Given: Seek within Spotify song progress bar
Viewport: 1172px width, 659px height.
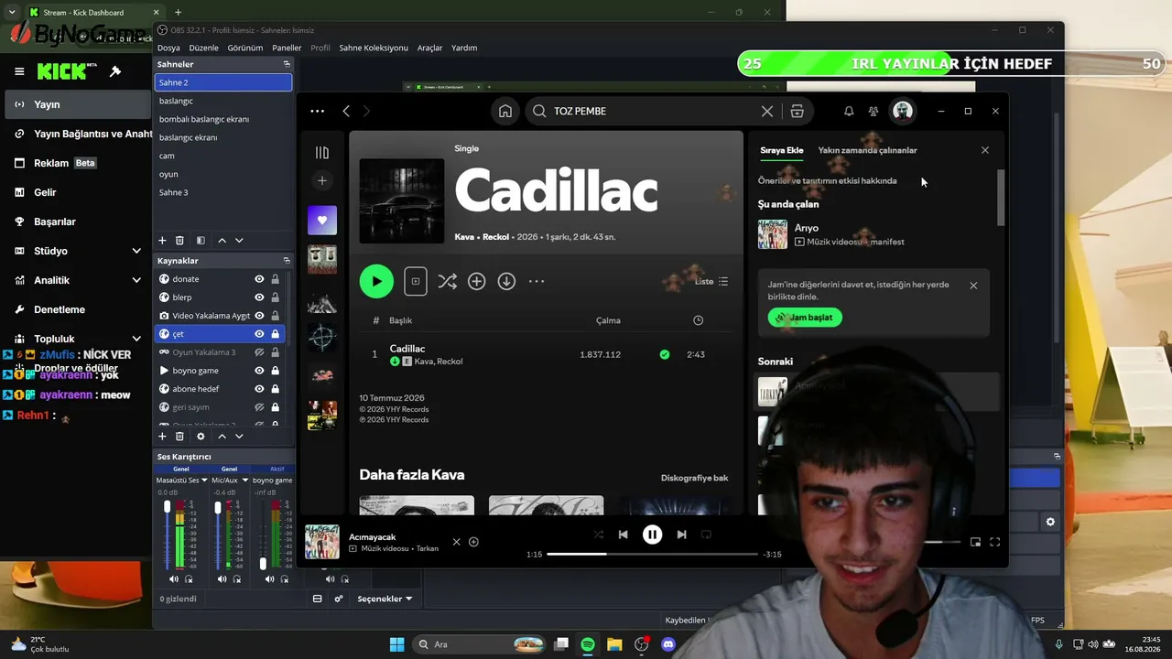Looking at the screenshot, I should click(x=652, y=554).
